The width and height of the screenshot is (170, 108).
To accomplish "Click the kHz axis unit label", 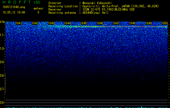I will (x=2, y=22).
